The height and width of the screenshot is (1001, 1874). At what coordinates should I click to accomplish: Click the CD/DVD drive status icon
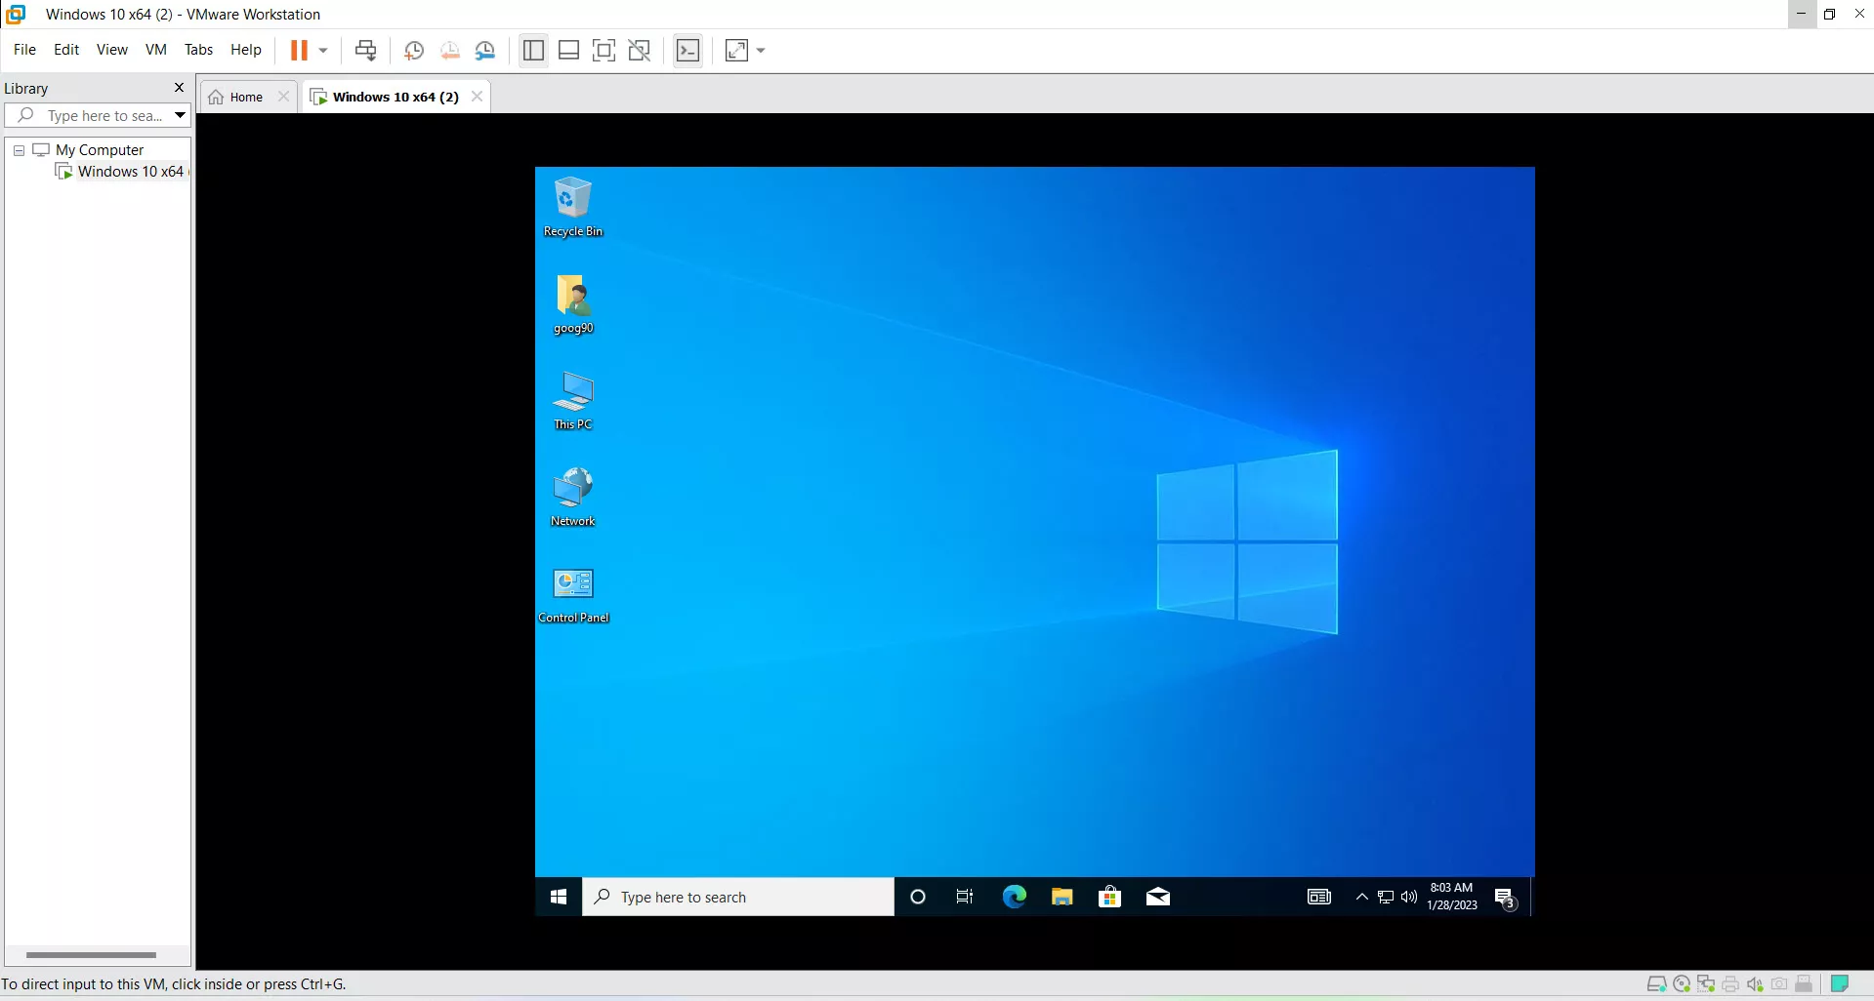1682,983
